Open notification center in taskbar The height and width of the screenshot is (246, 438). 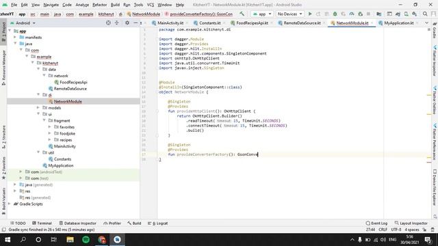[x=428, y=240]
